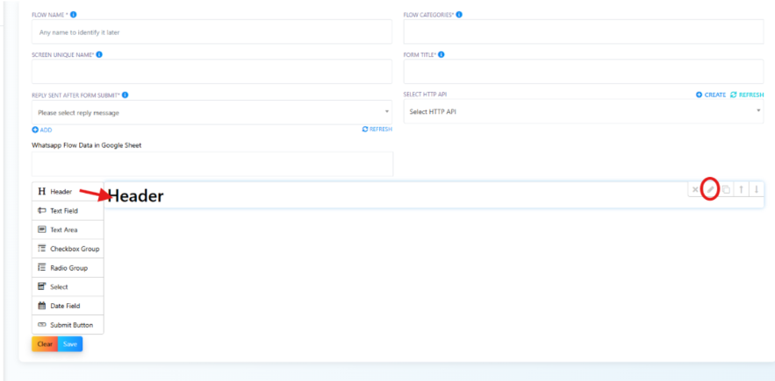Refresh the HTTP API list
Viewport: 775px width, 381px height.
click(747, 95)
